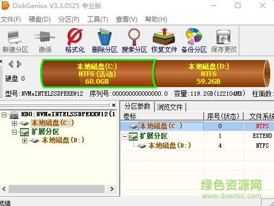The height and width of the screenshot is (206, 274).
Task: Click the 恢复文件 (Recover Files) icon
Action: [x=164, y=37]
